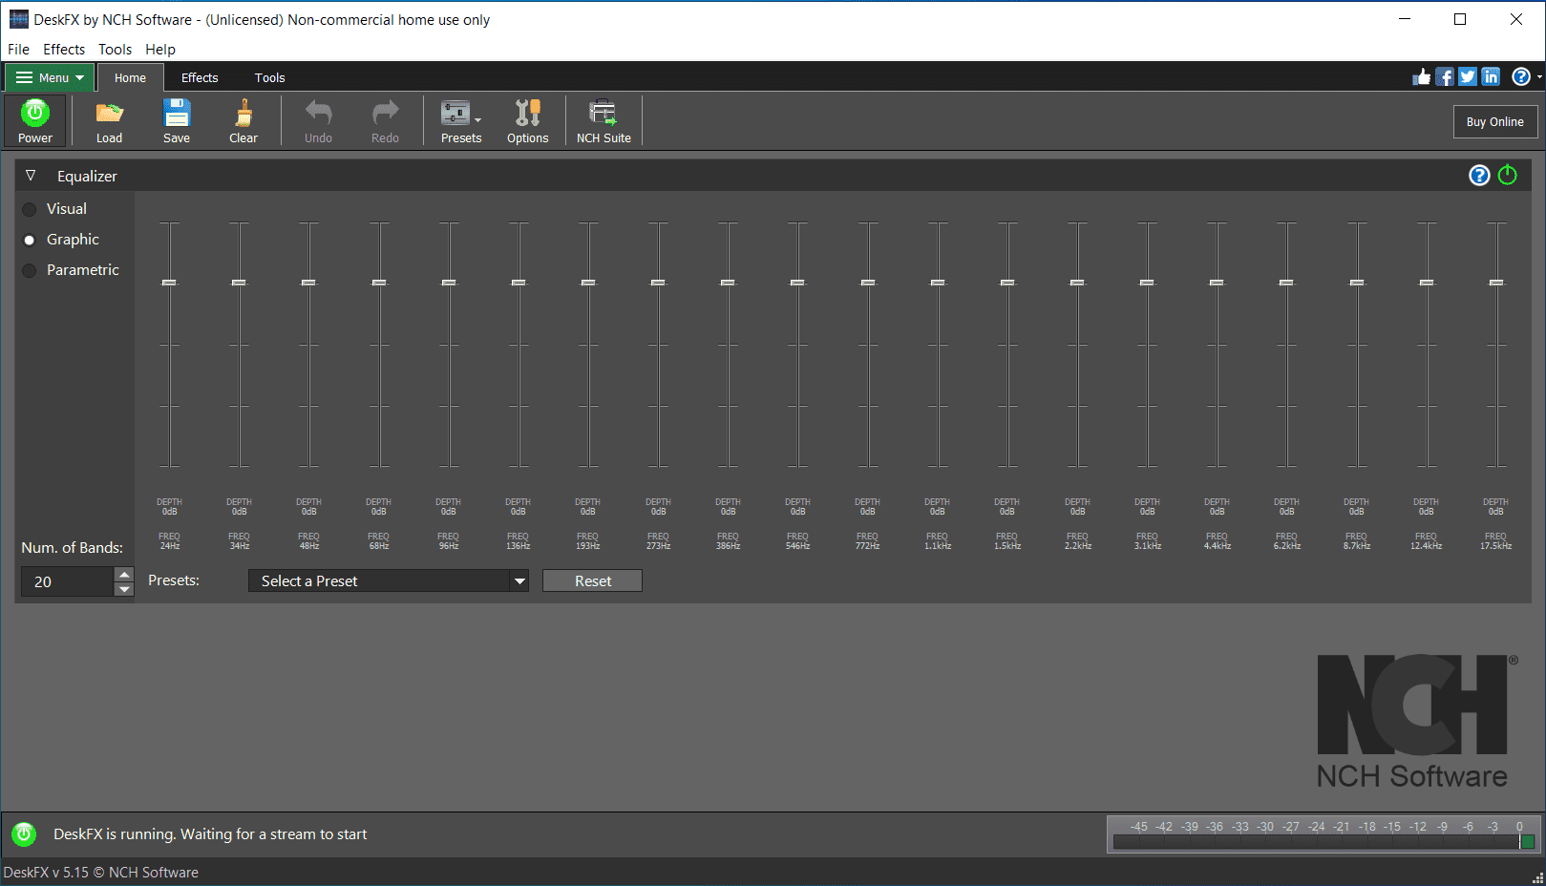Click the 96Hz band slider handle
This screenshot has height=886, width=1546.
point(449,283)
